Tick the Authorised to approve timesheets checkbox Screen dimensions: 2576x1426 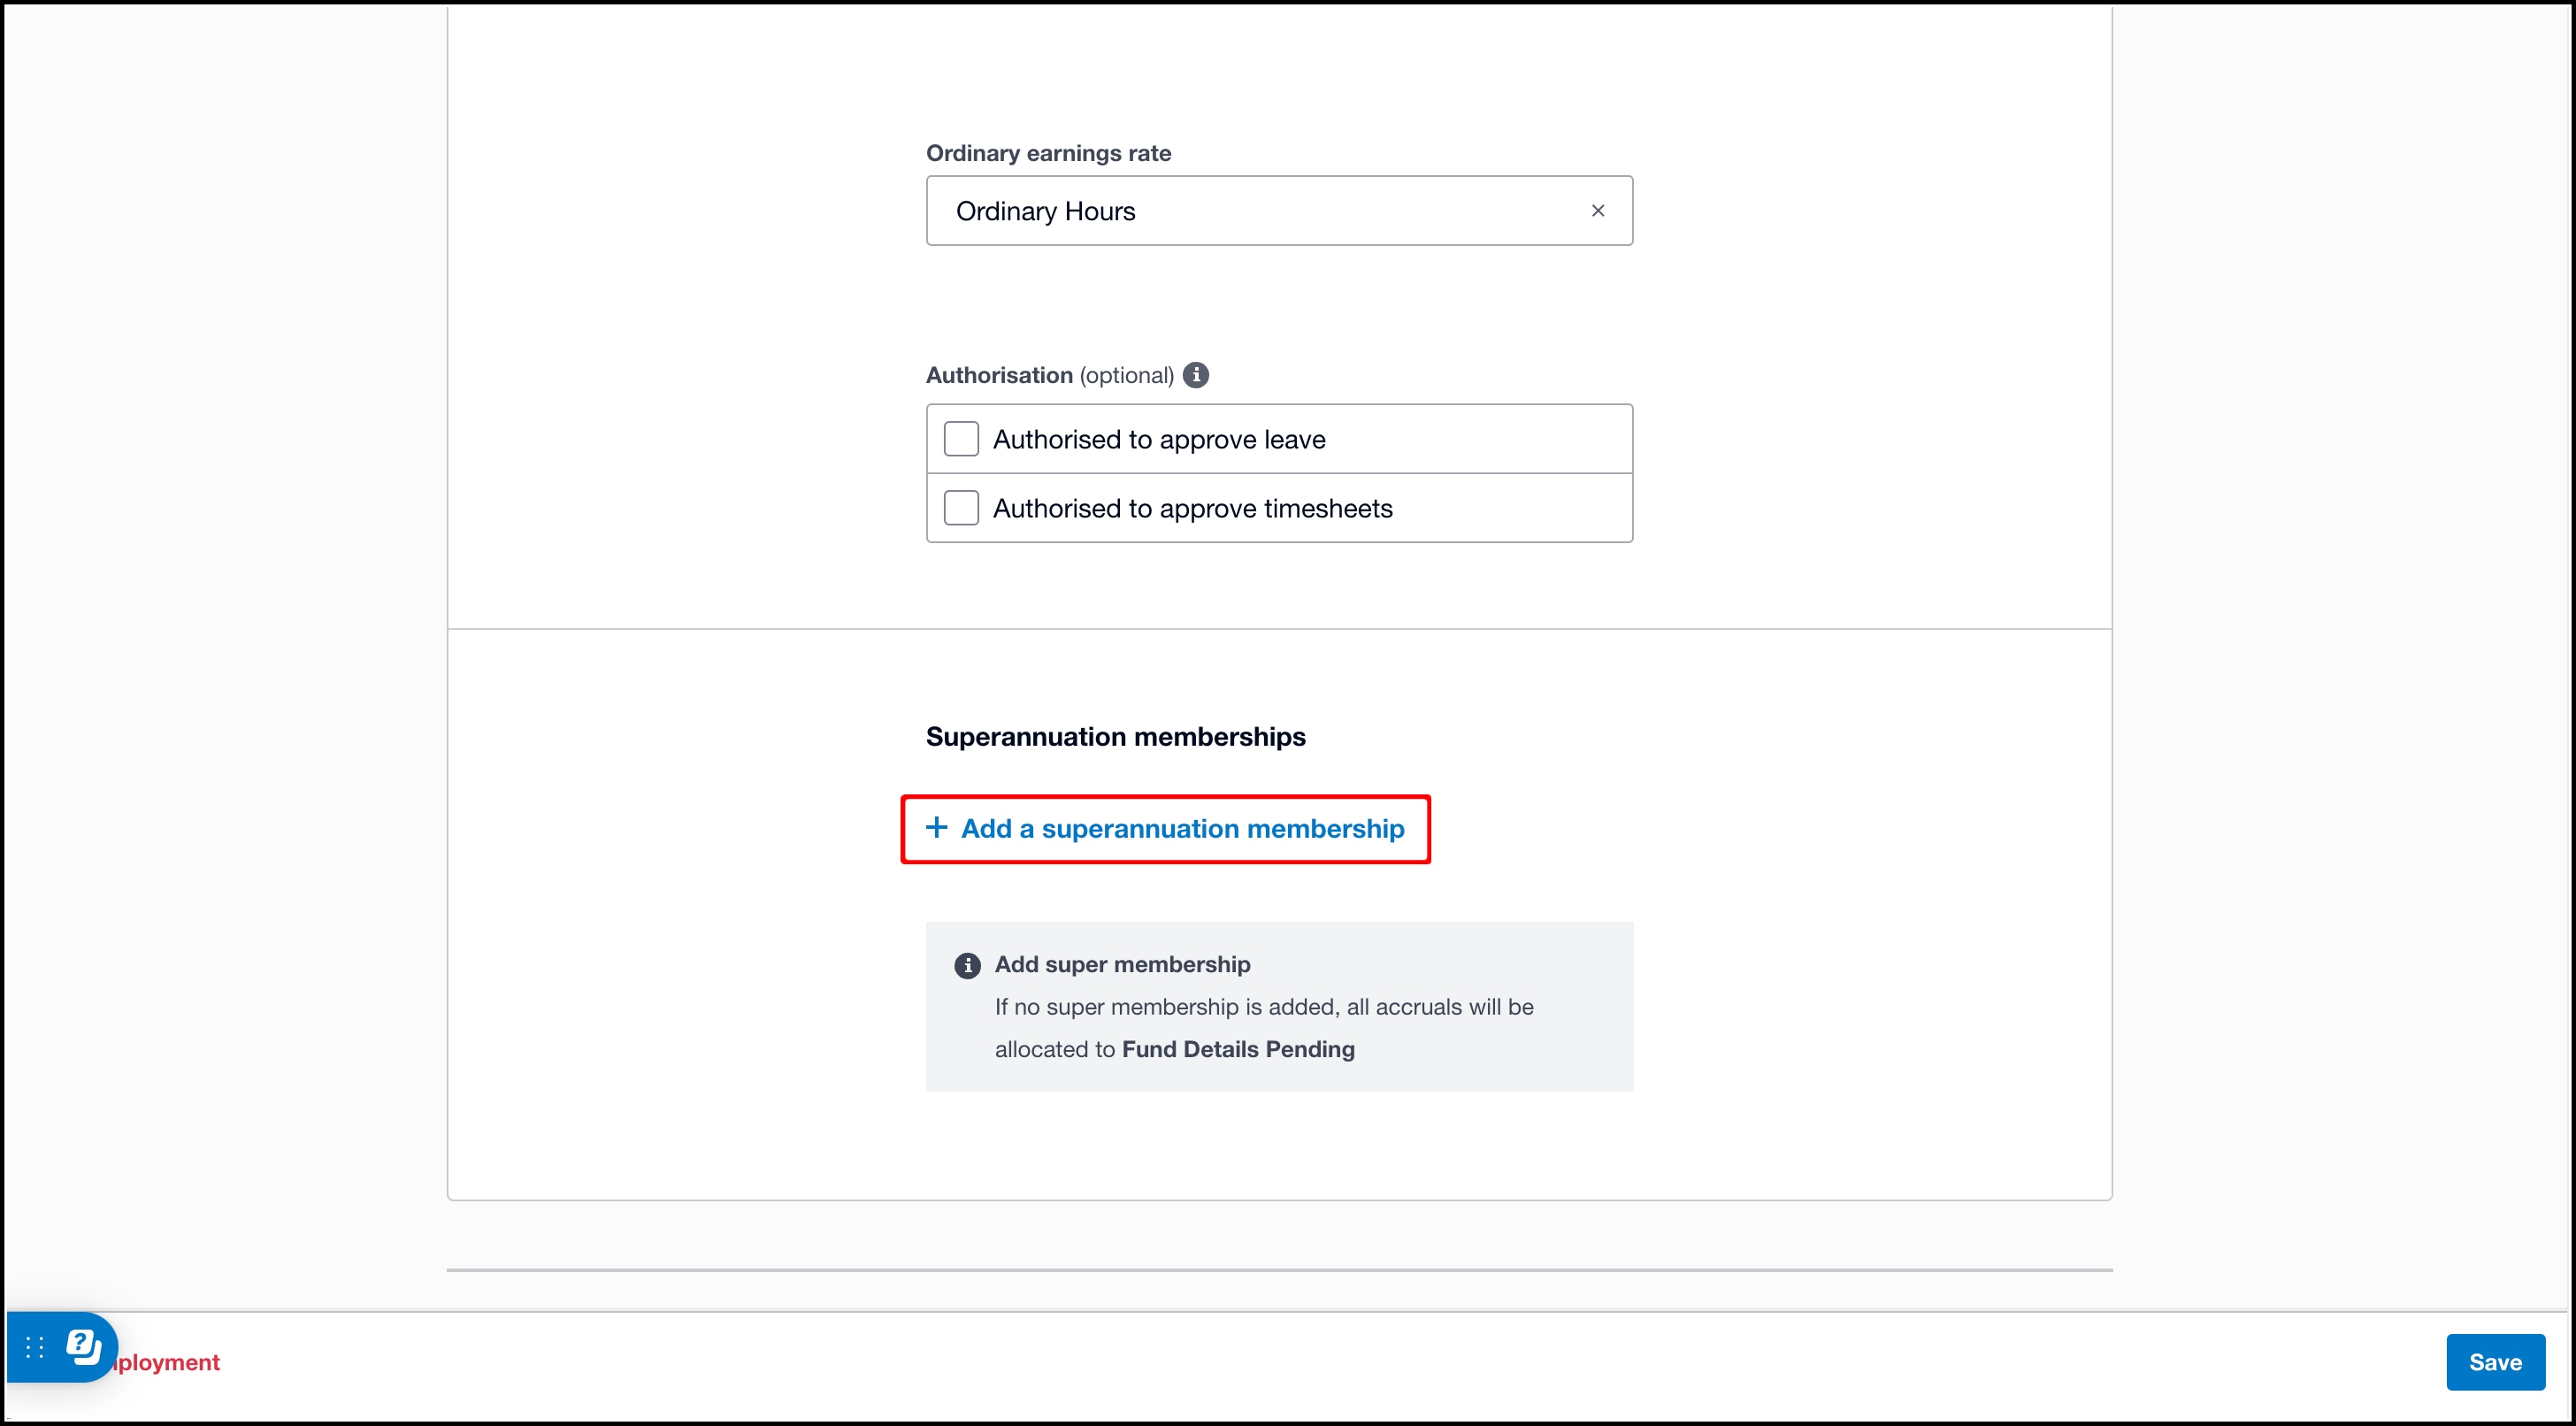[x=961, y=508]
